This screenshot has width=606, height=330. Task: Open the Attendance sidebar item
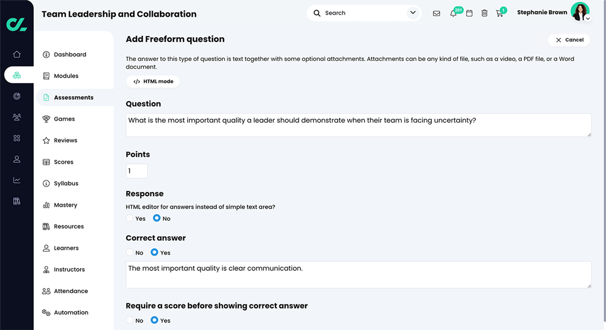coord(70,291)
